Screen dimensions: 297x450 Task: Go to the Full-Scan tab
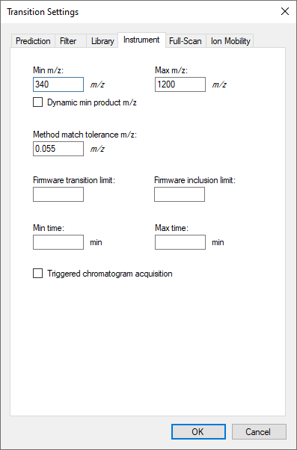point(186,41)
